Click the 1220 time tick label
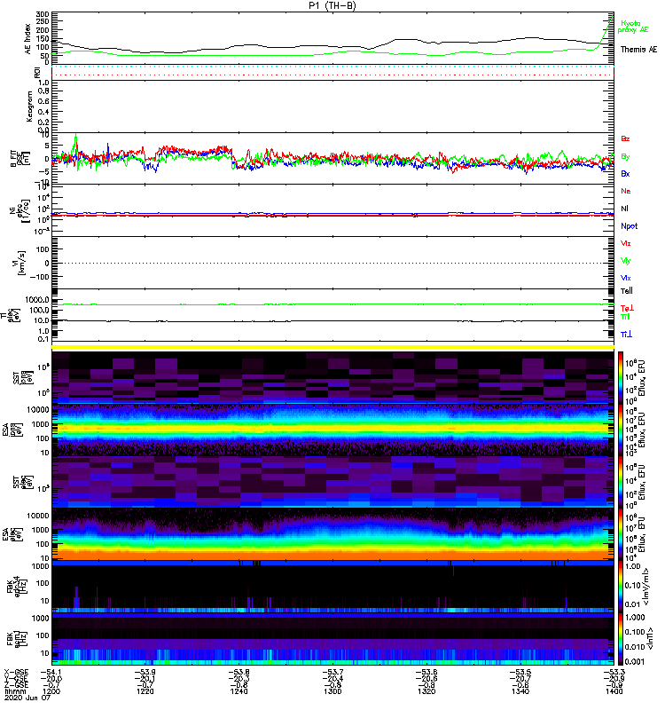Screen dimensions: 665x710 145,691
